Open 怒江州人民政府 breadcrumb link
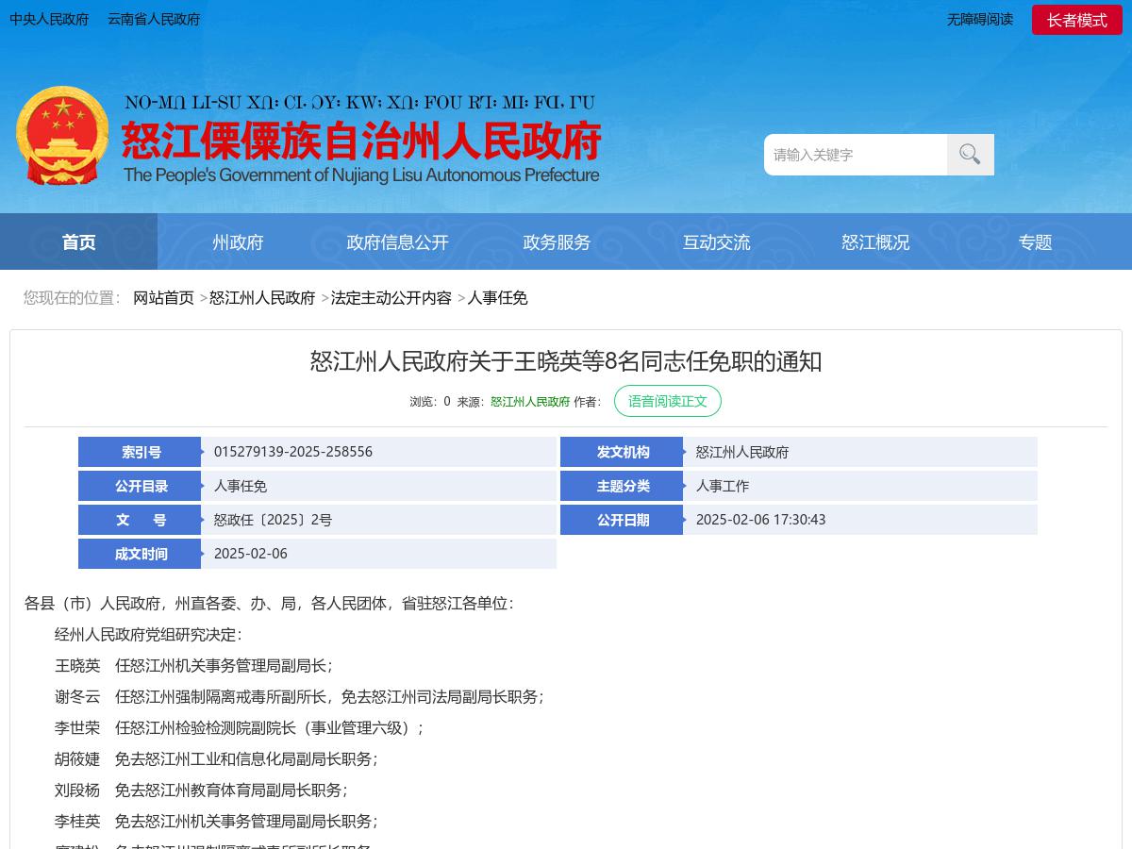The image size is (1132, 849). pyautogui.click(x=262, y=297)
